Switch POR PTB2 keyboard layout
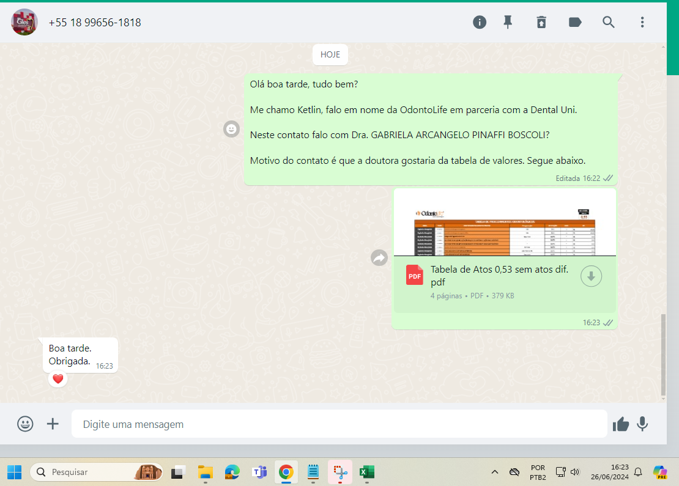Screen dimensions: 679x486 pos(538,473)
